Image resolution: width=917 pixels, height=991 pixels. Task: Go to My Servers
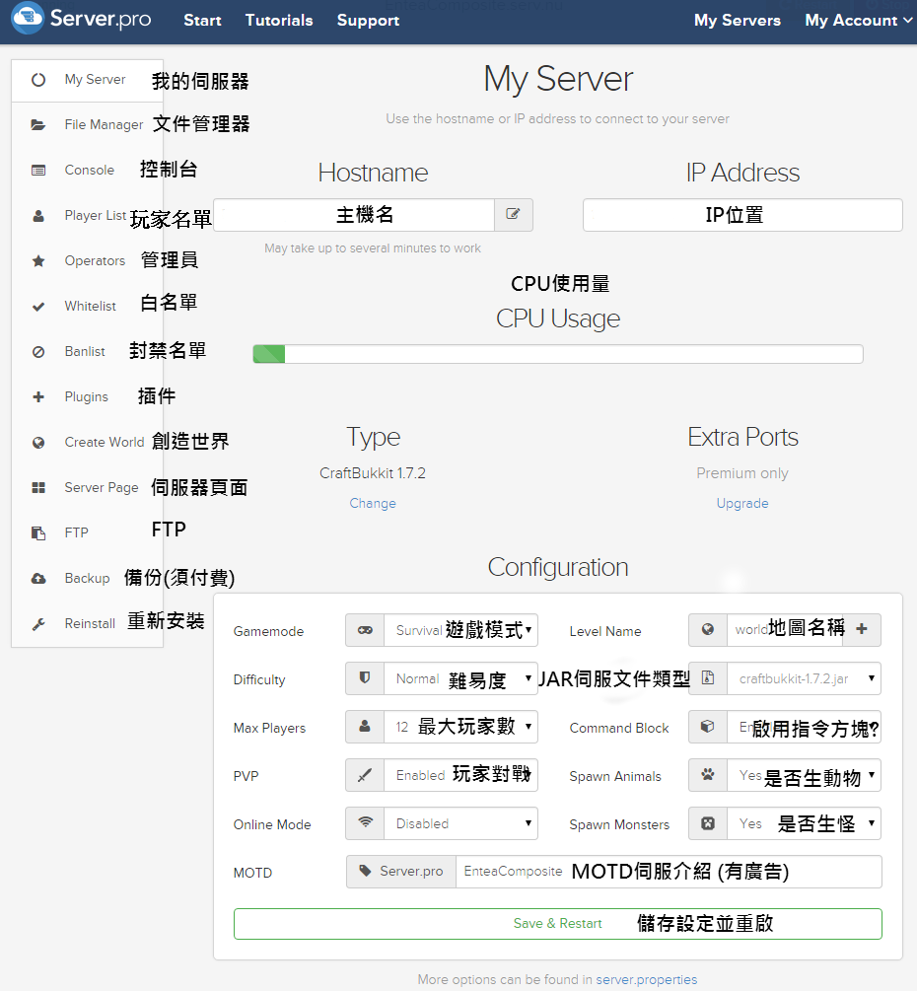coord(737,21)
